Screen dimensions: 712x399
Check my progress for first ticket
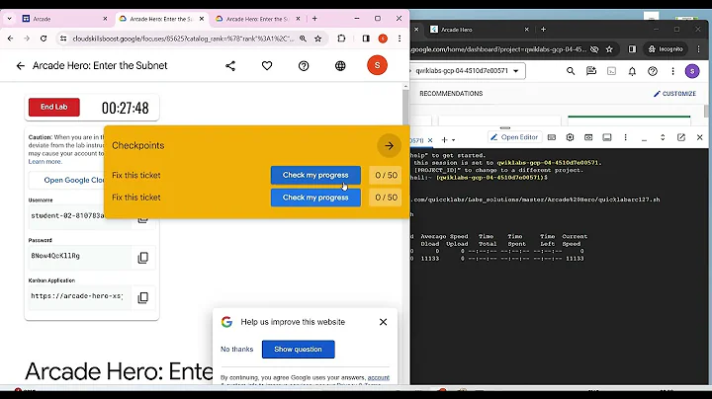tap(315, 175)
